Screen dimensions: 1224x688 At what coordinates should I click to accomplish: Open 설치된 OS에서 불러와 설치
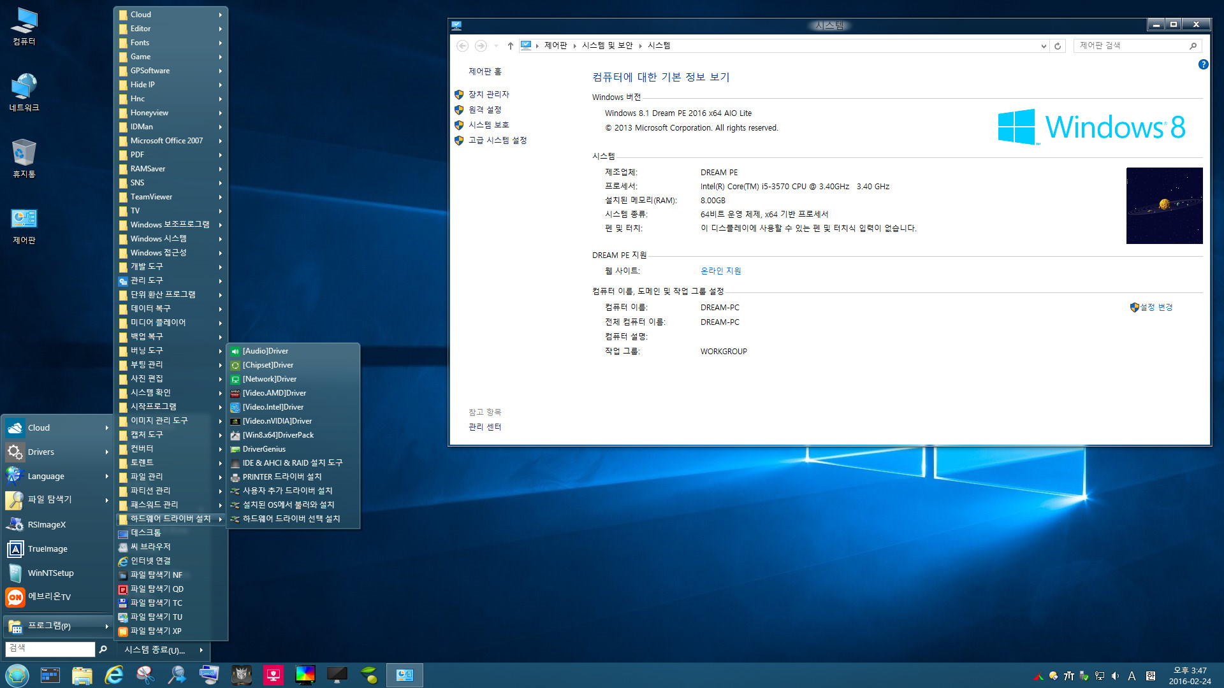[x=293, y=505]
